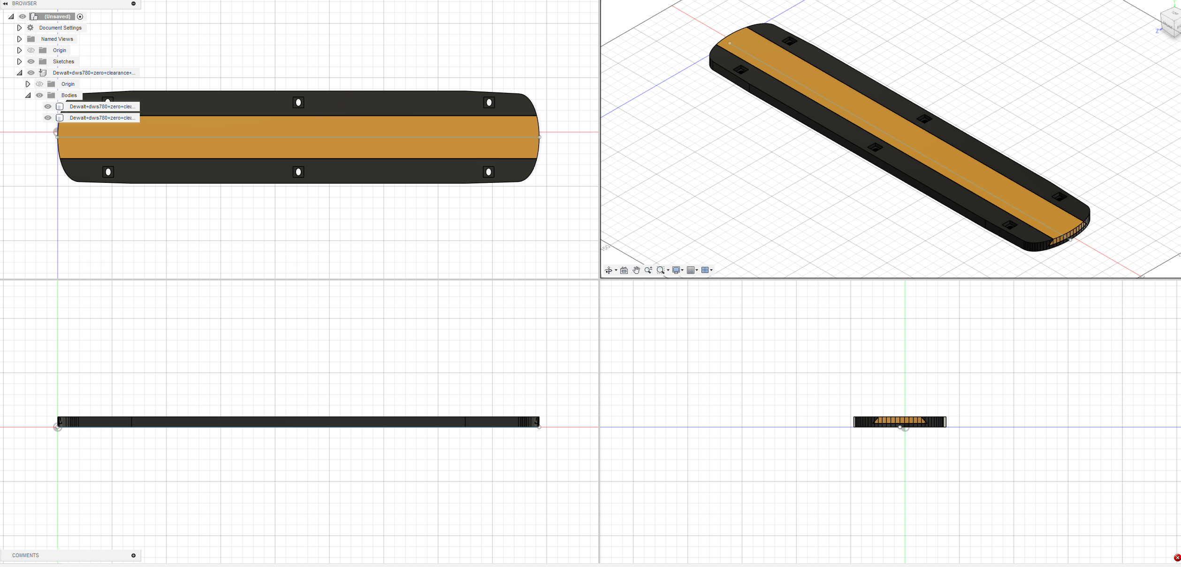This screenshot has height=567, width=1181.
Task: Select the Pan hand tool
Action: tap(636, 270)
